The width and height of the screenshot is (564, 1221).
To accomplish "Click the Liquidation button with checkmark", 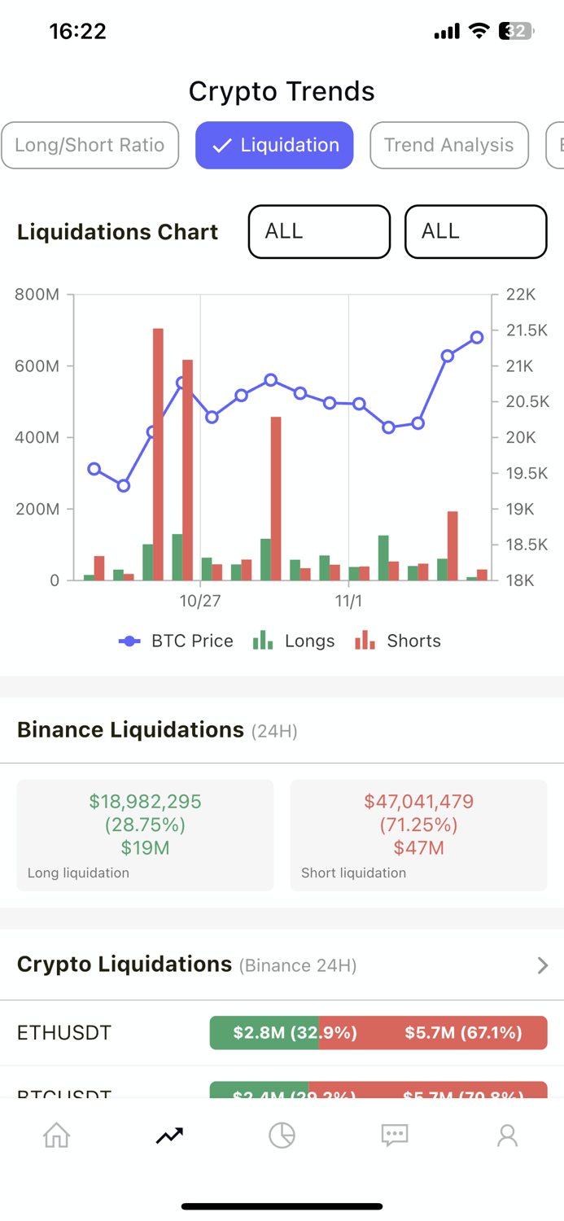I will [273, 145].
